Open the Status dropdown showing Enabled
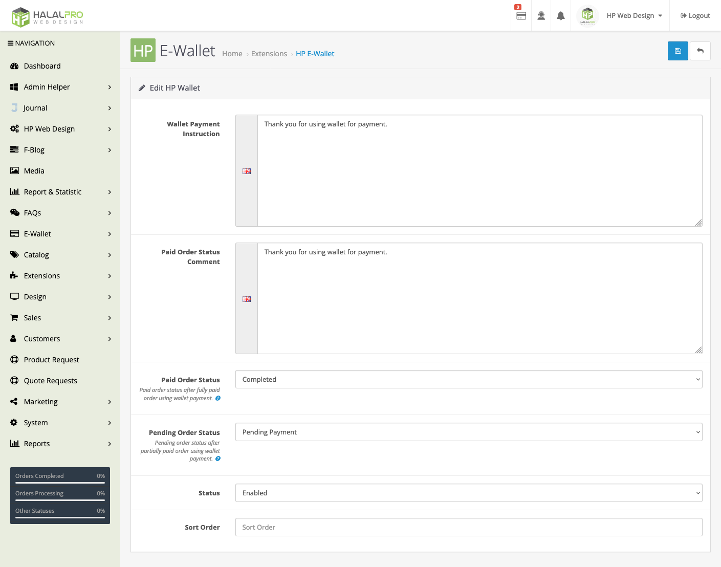Image resolution: width=721 pixels, height=567 pixels. [469, 492]
